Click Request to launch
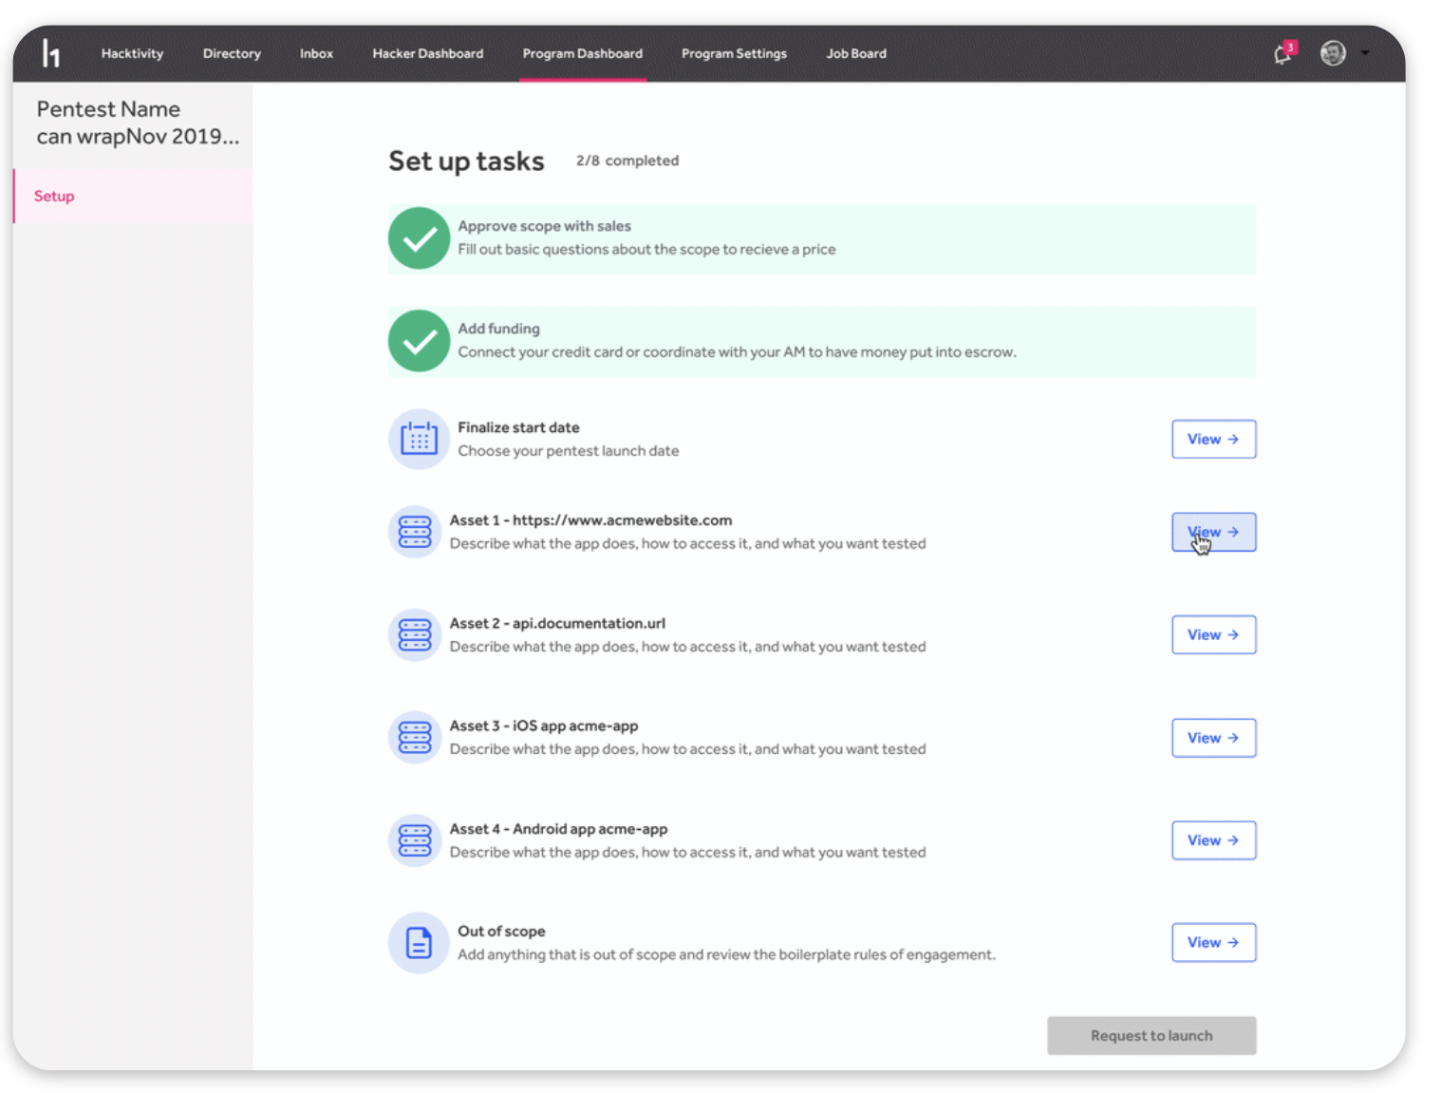The image size is (1441, 1093). click(1151, 1035)
